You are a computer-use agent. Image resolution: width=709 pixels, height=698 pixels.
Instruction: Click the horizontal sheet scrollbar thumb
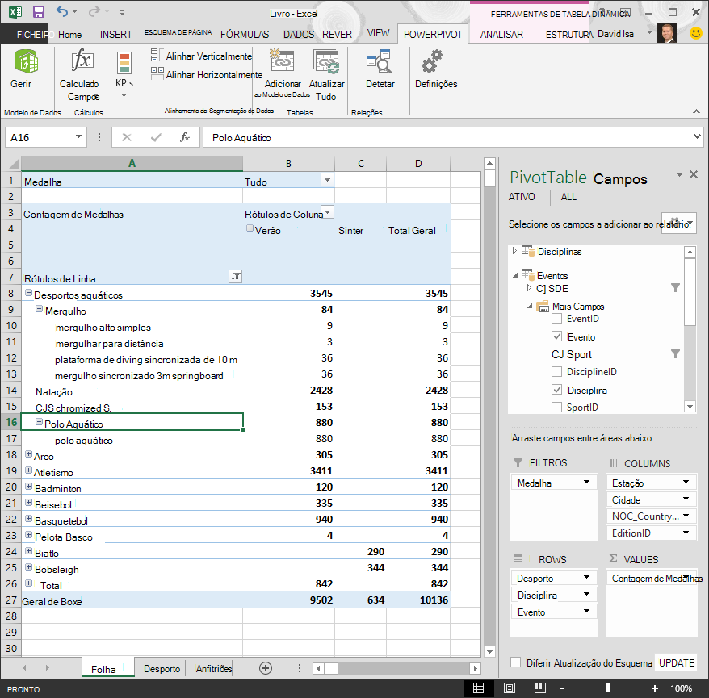coord(331,668)
